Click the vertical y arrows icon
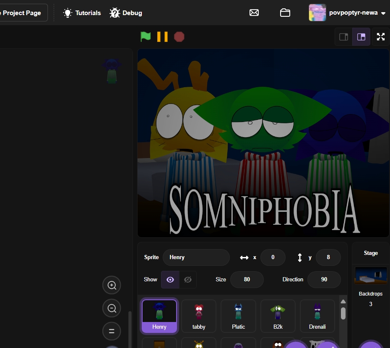 [300, 257]
